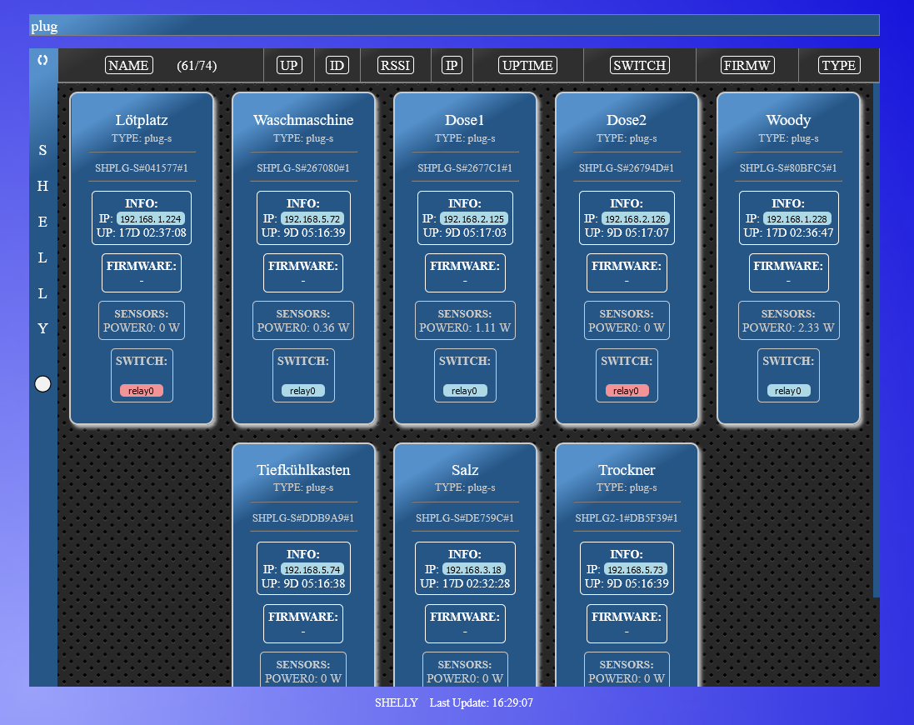Click the TYPE column header
Viewport: 914px width, 725px height.
pos(838,66)
